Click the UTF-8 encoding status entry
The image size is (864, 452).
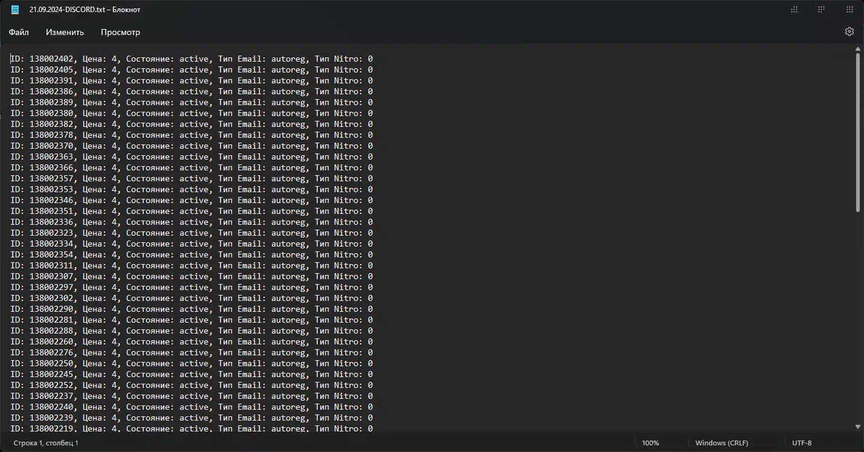(x=801, y=443)
